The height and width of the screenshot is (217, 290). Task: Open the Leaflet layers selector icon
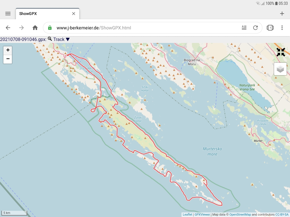coord(280,69)
